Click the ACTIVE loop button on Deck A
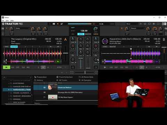167x125 pixels. (x=59, y=67)
